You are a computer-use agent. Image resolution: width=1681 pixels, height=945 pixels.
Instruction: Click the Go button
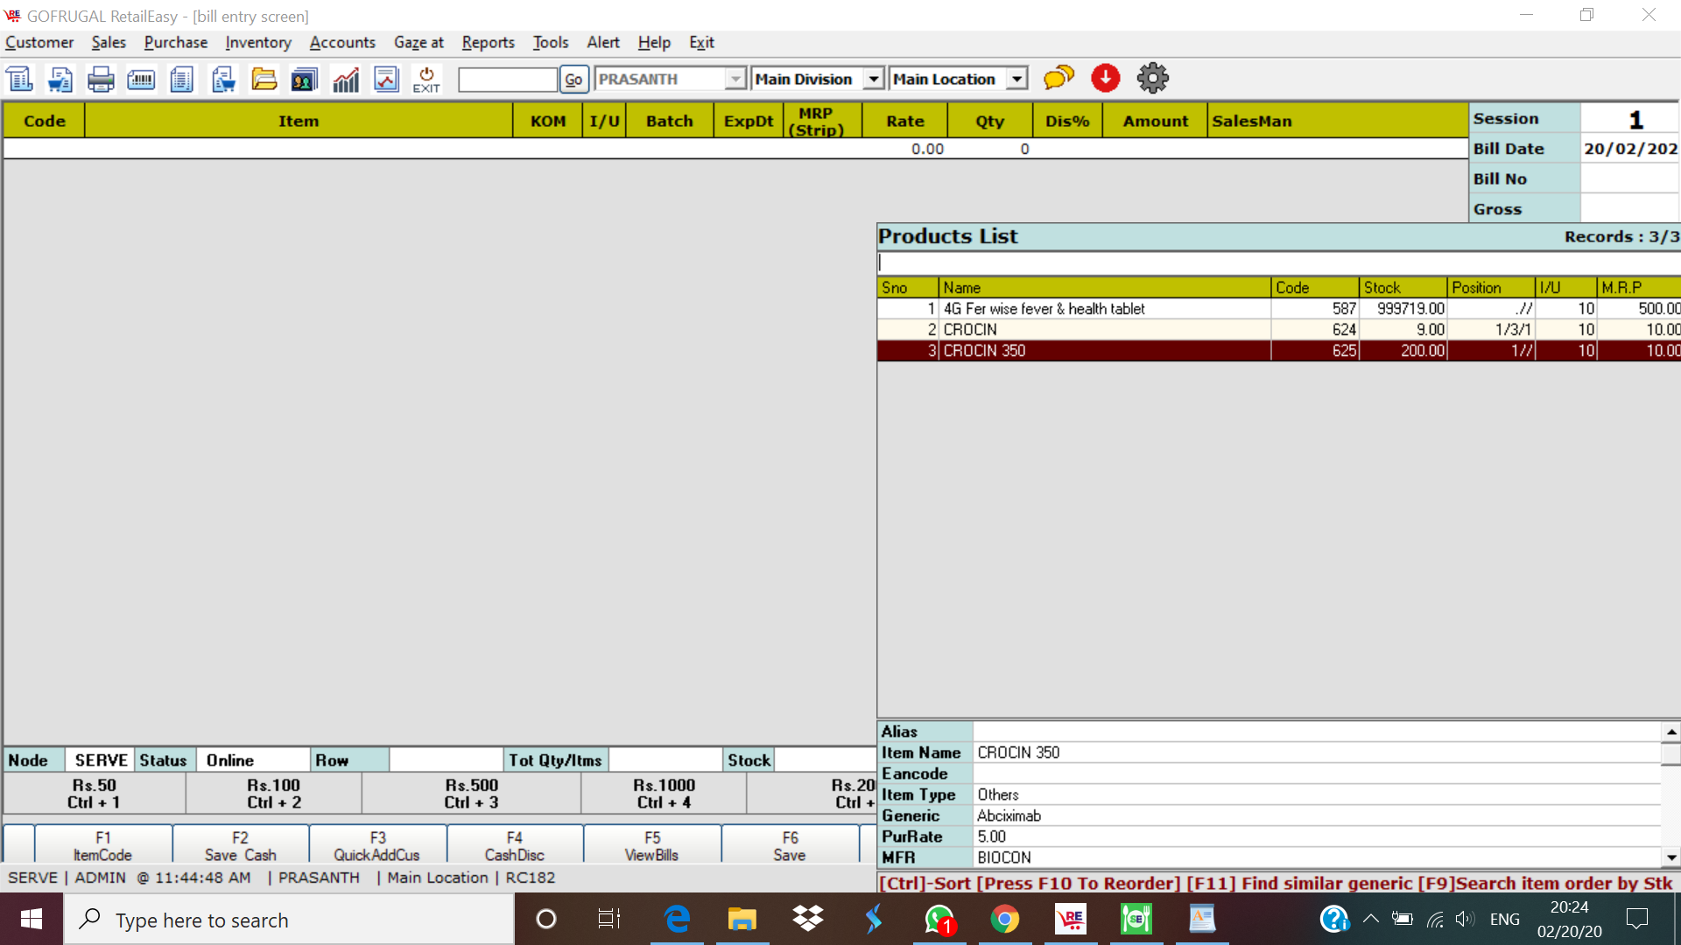[x=573, y=80]
